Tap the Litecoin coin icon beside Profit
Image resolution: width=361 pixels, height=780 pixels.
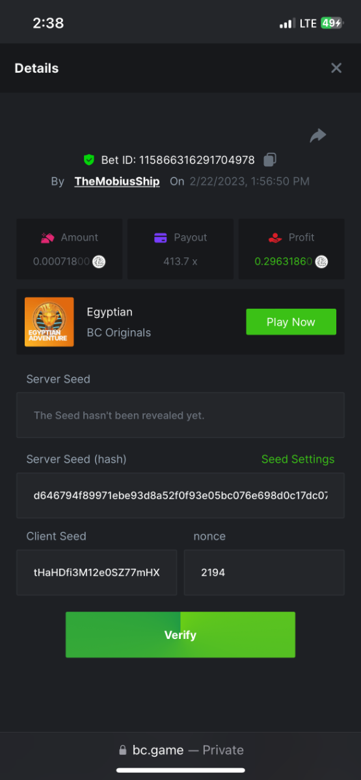point(321,261)
